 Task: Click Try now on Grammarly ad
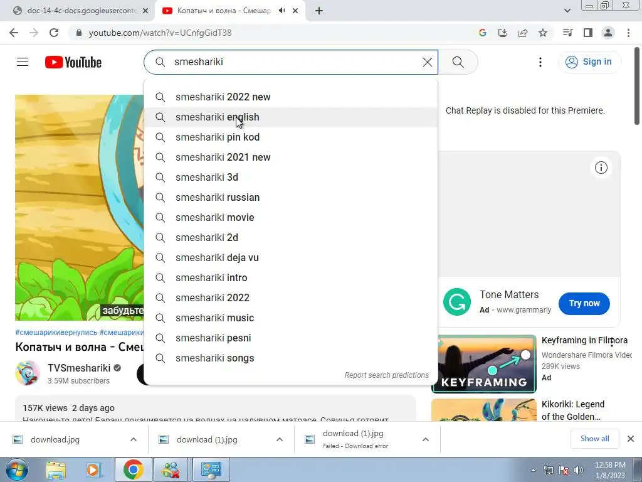584,303
